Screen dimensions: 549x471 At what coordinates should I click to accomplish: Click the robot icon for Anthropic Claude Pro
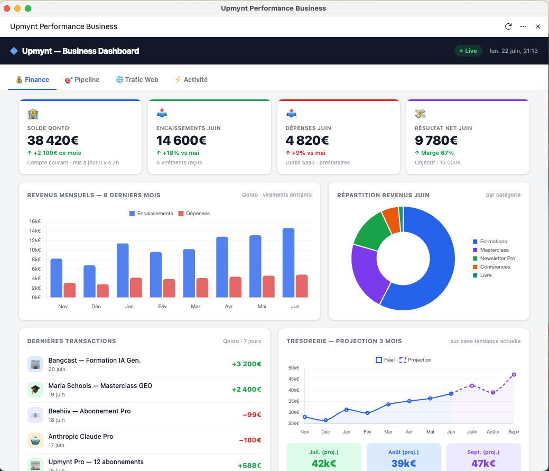[35, 440]
